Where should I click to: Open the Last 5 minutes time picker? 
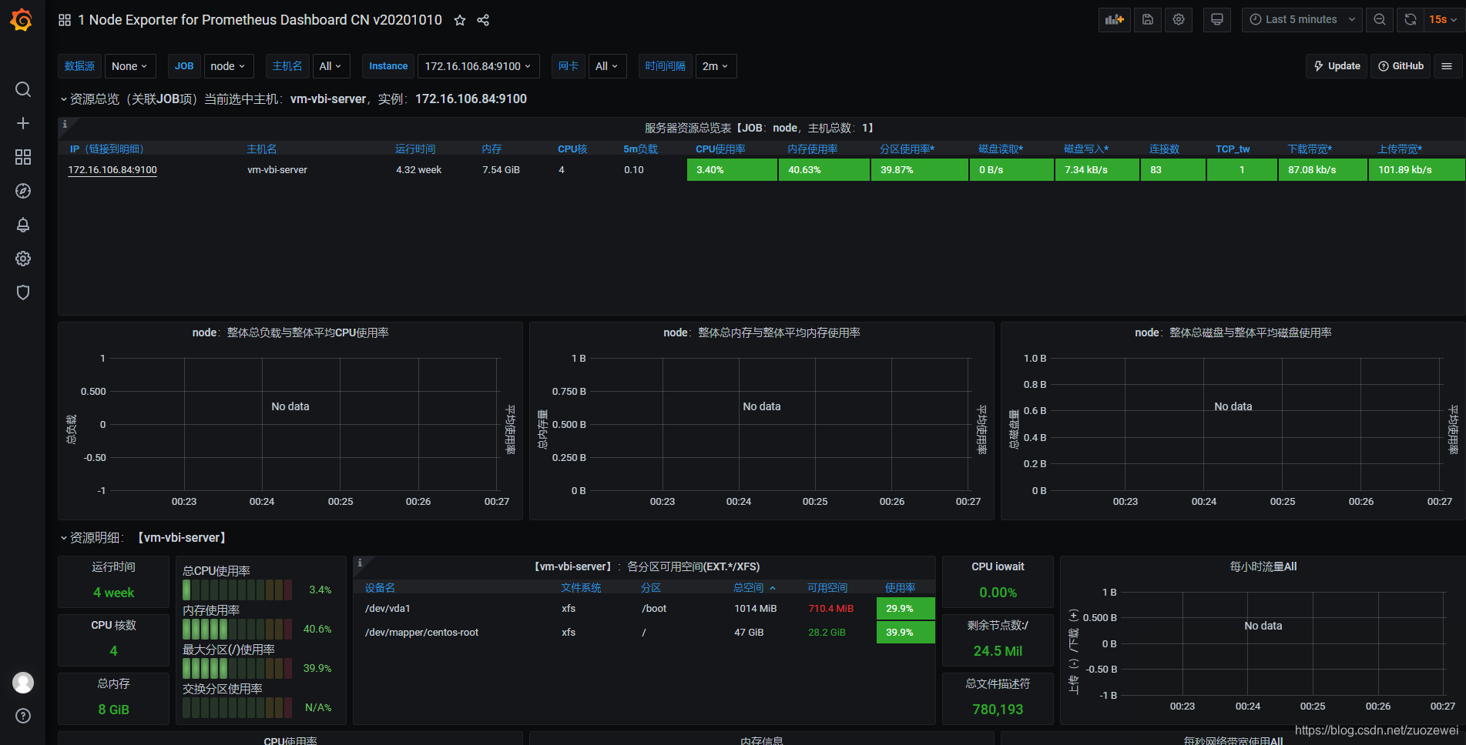point(1301,19)
